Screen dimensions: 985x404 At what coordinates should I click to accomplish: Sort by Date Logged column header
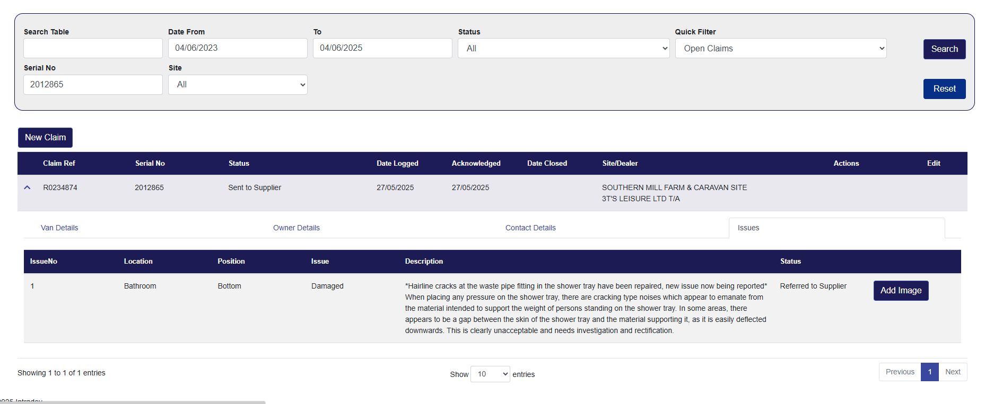click(x=397, y=163)
